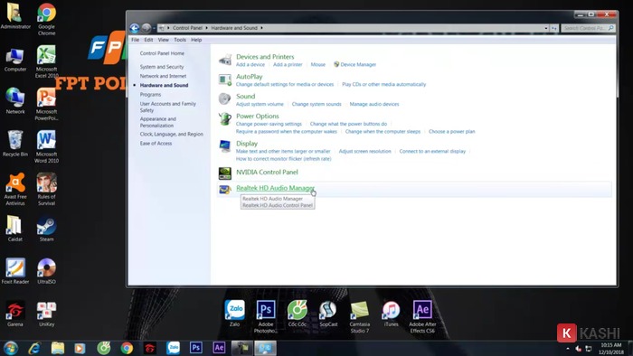Click the Realtek HD Audio Manager icon
The width and height of the screenshot is (633, 356).
click(225, 189)
